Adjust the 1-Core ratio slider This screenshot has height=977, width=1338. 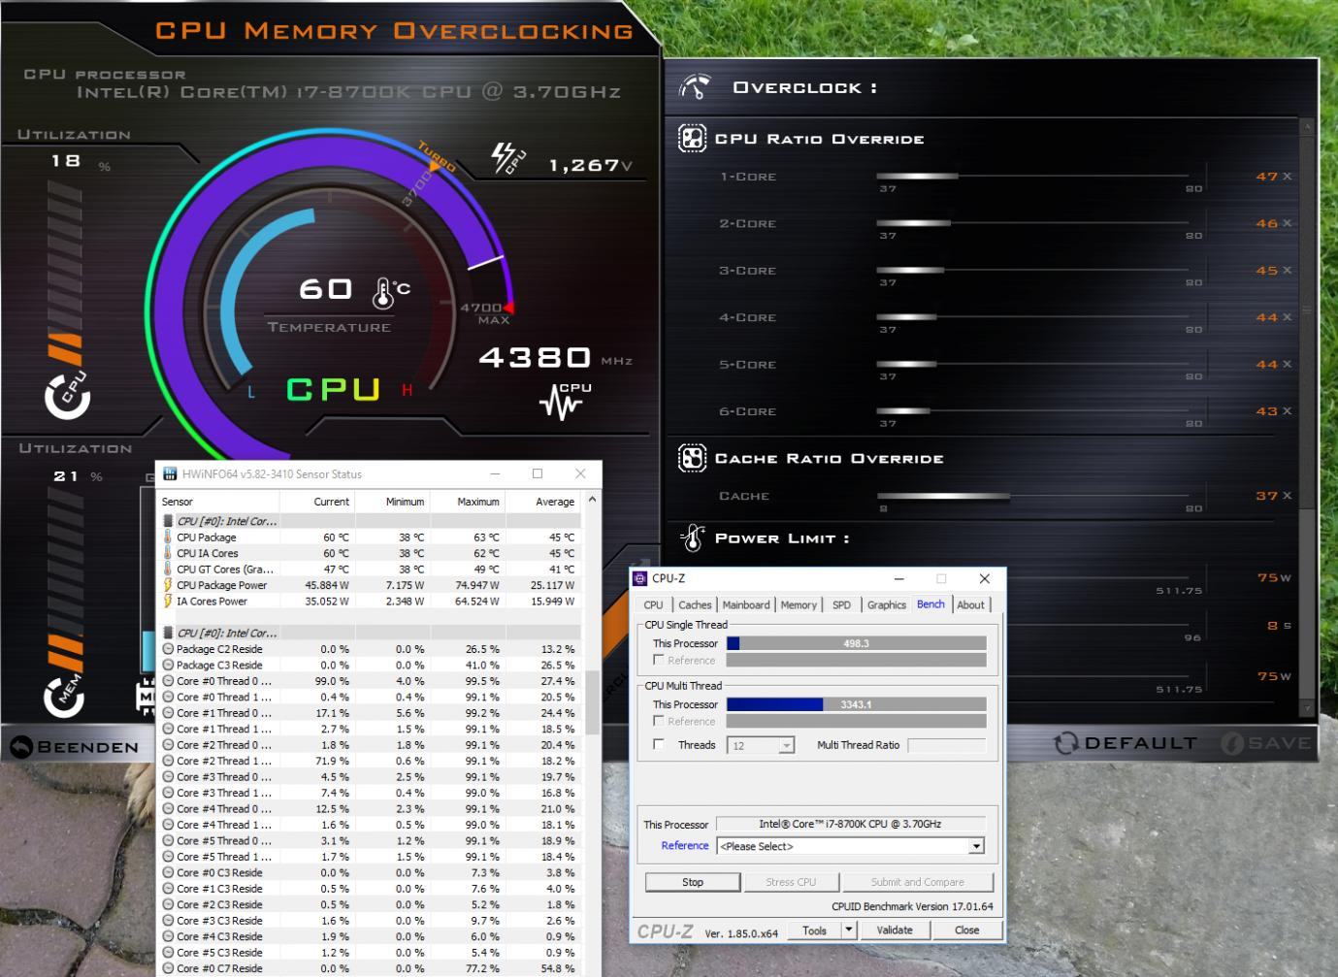coord(1032,177)
